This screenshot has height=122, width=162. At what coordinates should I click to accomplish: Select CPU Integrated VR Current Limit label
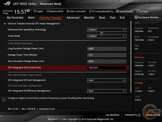(24, 68)
